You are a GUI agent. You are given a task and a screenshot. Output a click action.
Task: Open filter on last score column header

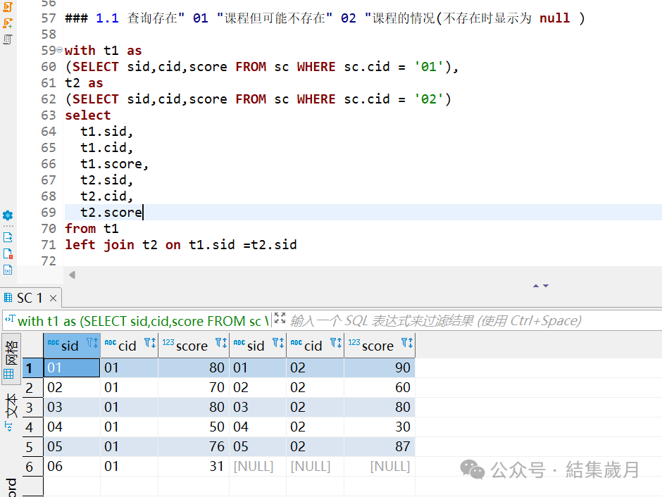(x=407, y=343)
